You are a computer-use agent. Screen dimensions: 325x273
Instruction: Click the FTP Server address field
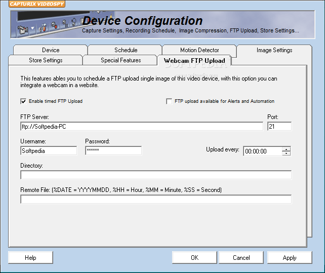click(142, 126)
